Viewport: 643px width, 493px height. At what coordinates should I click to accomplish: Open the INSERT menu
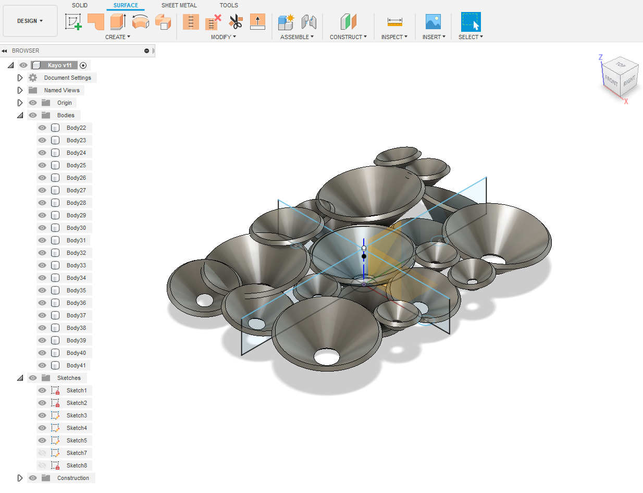click(x=434, y=37)
